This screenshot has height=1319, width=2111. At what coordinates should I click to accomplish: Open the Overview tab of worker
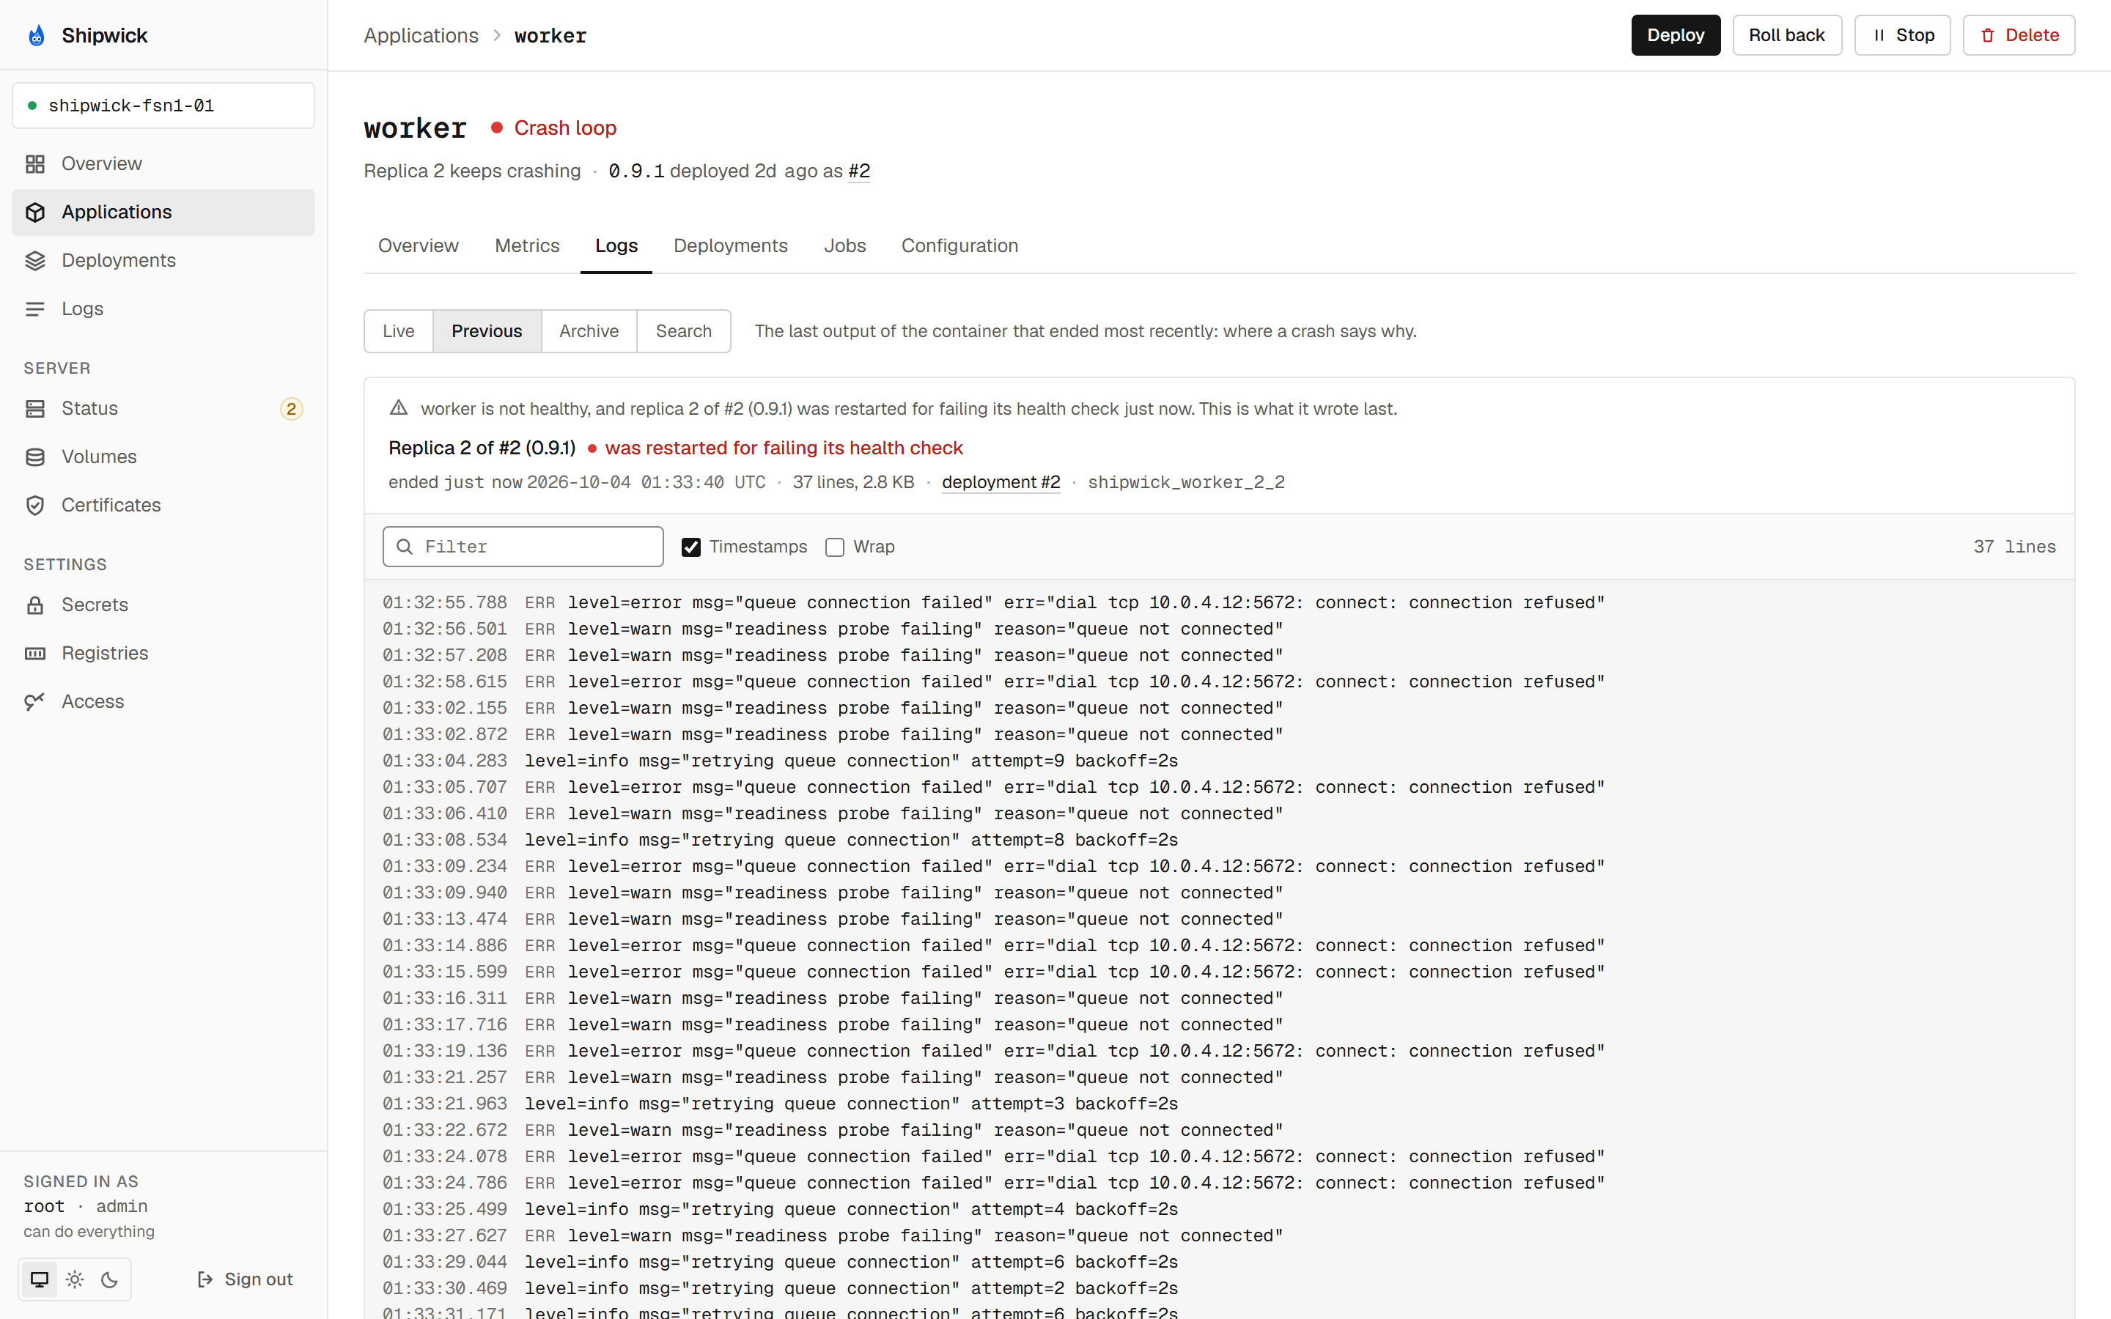[418, 245]
